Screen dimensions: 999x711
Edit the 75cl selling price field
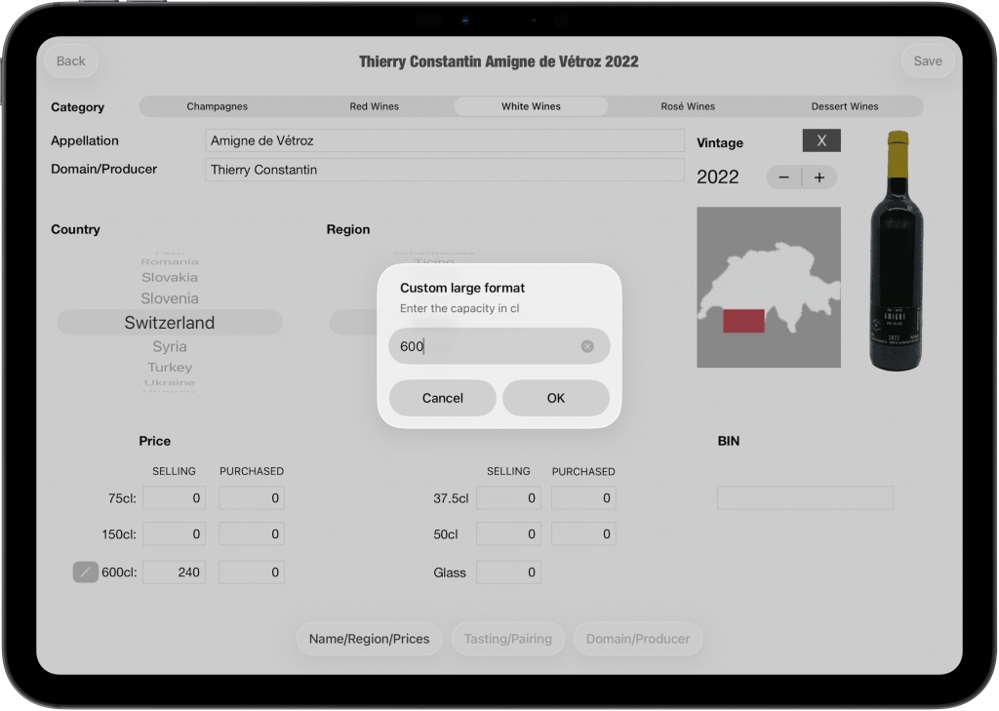174,498
